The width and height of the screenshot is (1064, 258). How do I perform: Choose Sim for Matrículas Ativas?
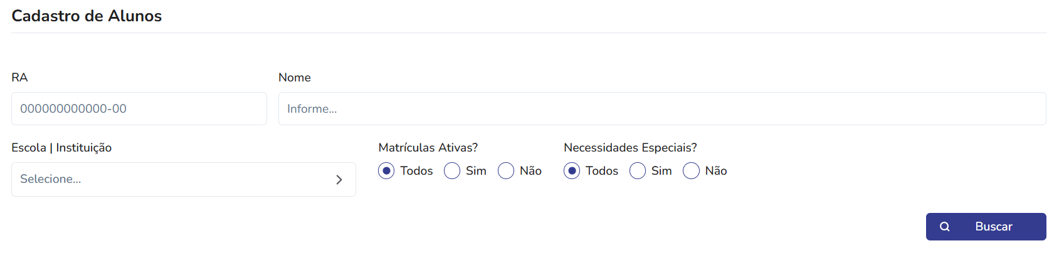[x=452, y=171]
